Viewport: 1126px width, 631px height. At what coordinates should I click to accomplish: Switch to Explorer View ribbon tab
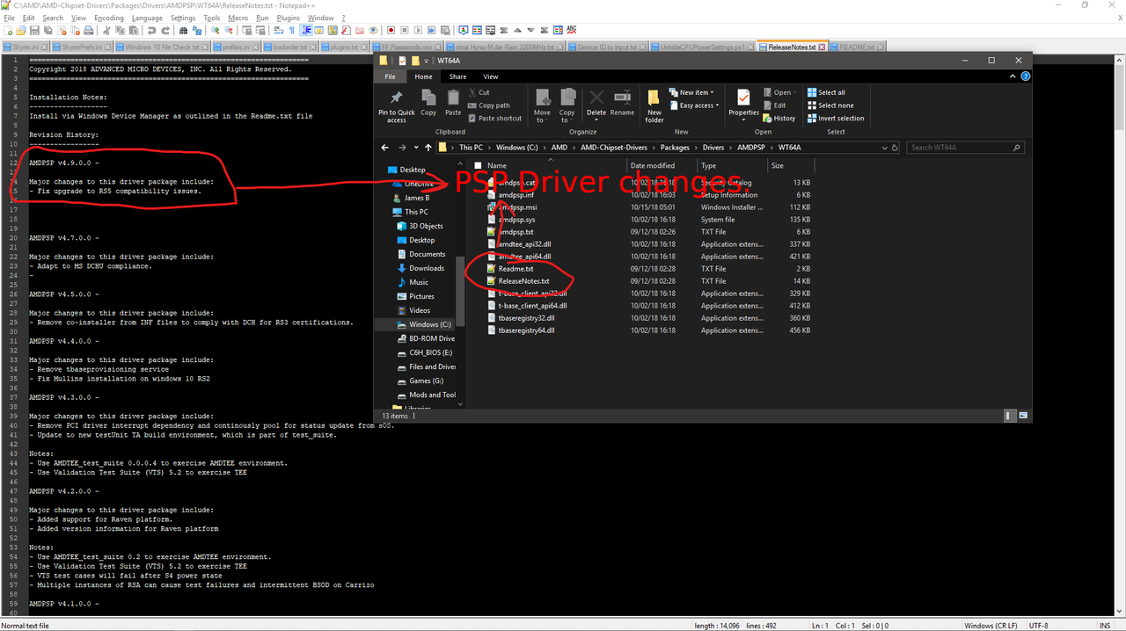pos(491,76)
